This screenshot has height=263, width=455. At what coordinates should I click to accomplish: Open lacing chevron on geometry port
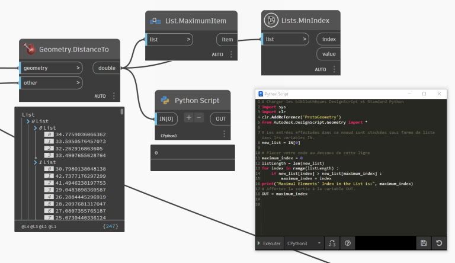point(78,68)
